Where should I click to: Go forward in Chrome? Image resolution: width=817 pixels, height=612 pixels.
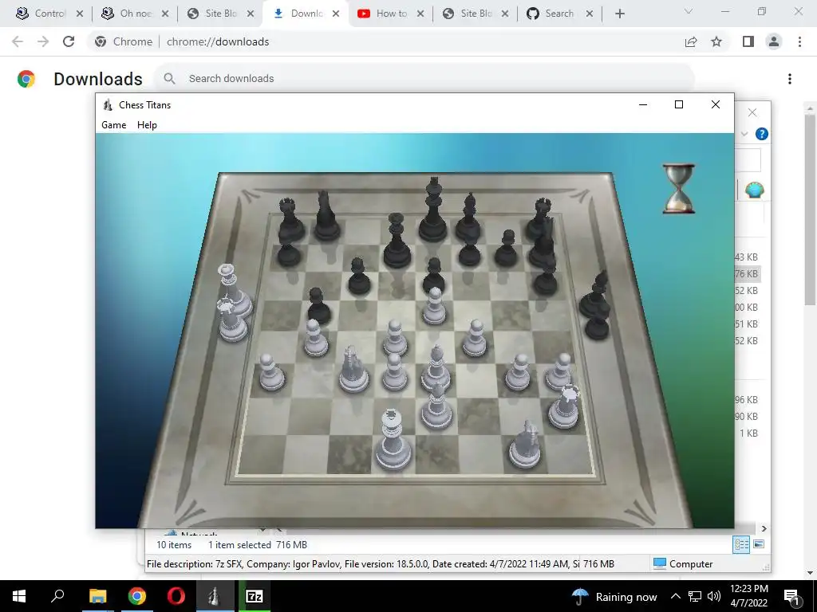[43, 41]
